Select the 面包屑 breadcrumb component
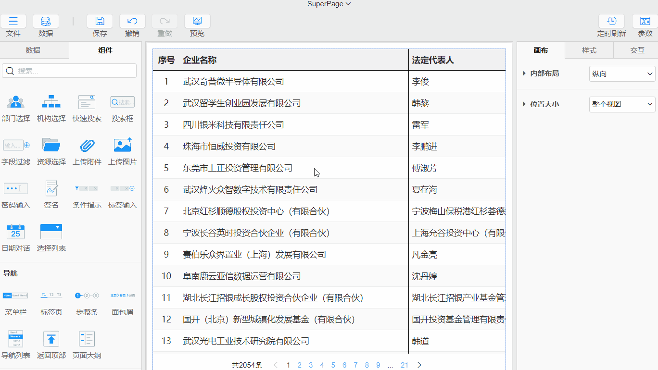This screenshot has height=370, width=658. point(123,295)
